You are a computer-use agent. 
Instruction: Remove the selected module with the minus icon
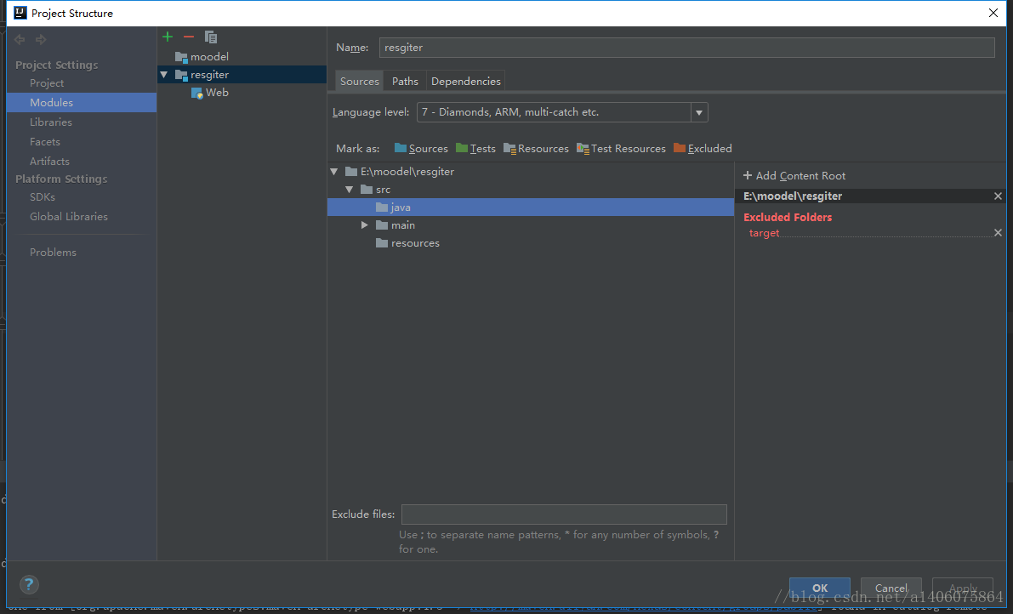[189, 37]
